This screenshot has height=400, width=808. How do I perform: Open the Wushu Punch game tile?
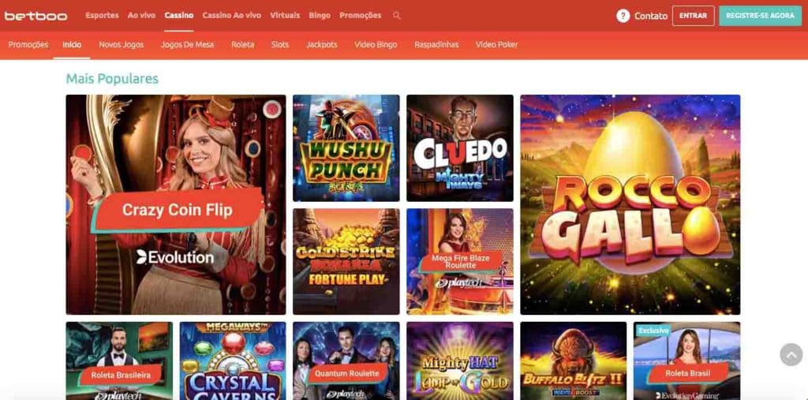click(346, 148)
